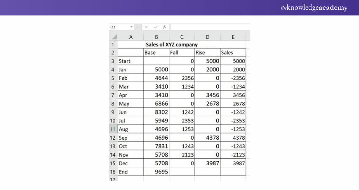Image resolution: width=359 pixels, height=190 pixels.
Task: Expand the Name Box dropdown arrow
Action: click(x=132, y=27)
